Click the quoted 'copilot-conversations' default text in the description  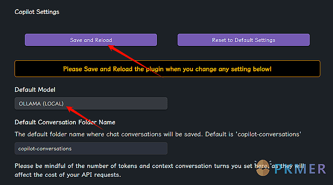[268, 134]
